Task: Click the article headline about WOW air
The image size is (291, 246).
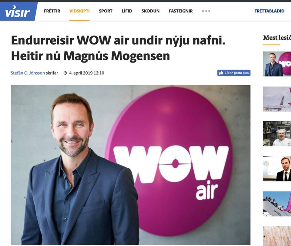Action: 118,48
